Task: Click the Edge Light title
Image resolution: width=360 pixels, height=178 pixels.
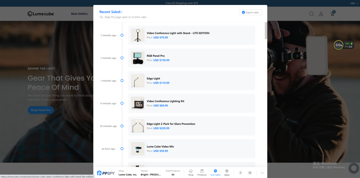Action: coord(153,78)
